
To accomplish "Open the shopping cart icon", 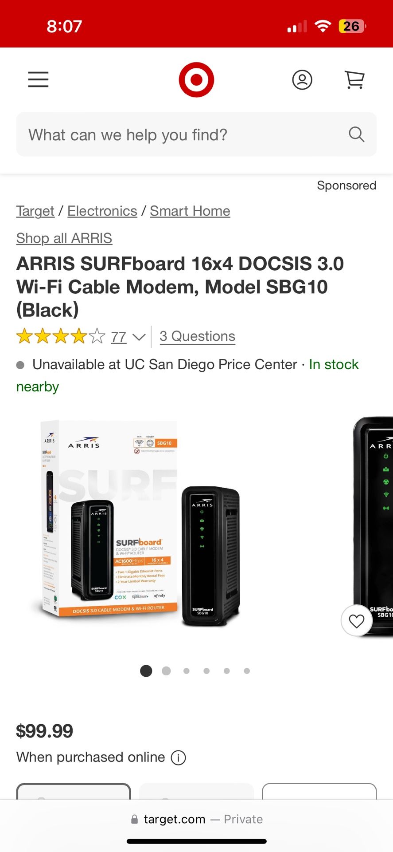I will 354,80.
